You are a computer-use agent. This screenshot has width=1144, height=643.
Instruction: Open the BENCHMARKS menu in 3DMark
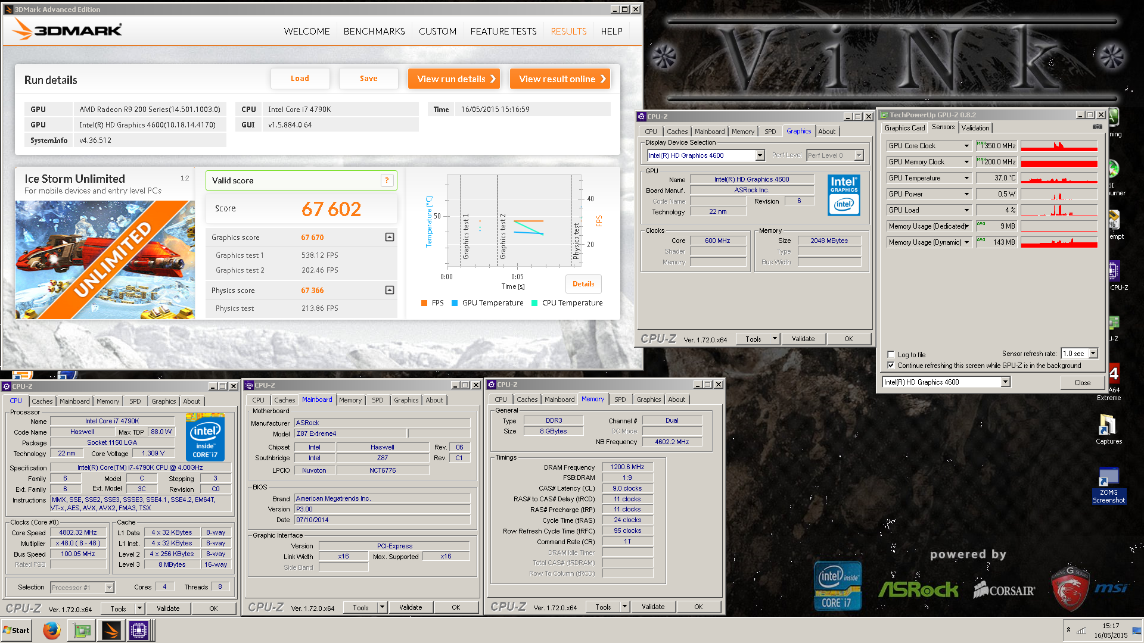374,32
